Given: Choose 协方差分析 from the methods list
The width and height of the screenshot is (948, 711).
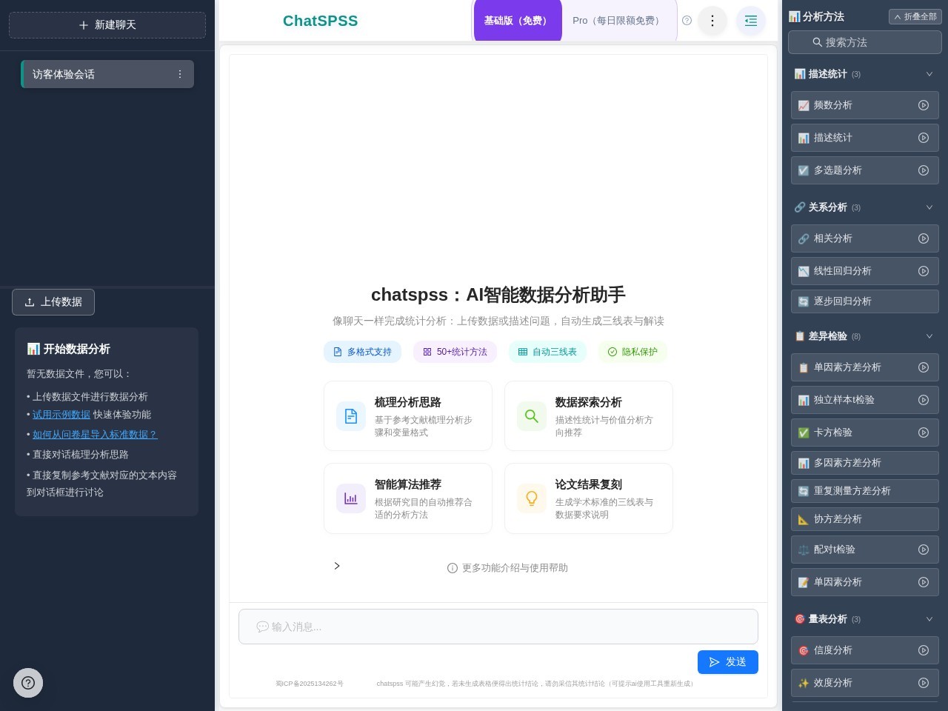Looking at the screenshot, I should [865, 519].
